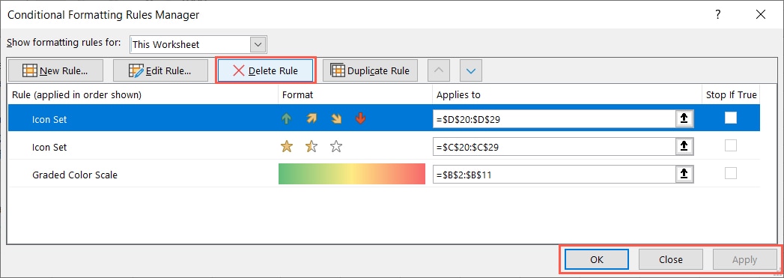
Task: Collapse dialog for the $D$20:$D$29 range
Action: (684, 119)
